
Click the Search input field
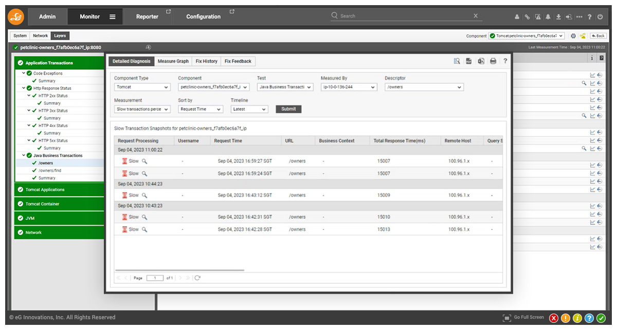404,16
